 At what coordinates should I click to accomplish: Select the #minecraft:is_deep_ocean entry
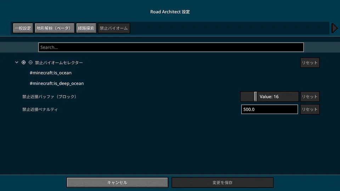point(57,83)
